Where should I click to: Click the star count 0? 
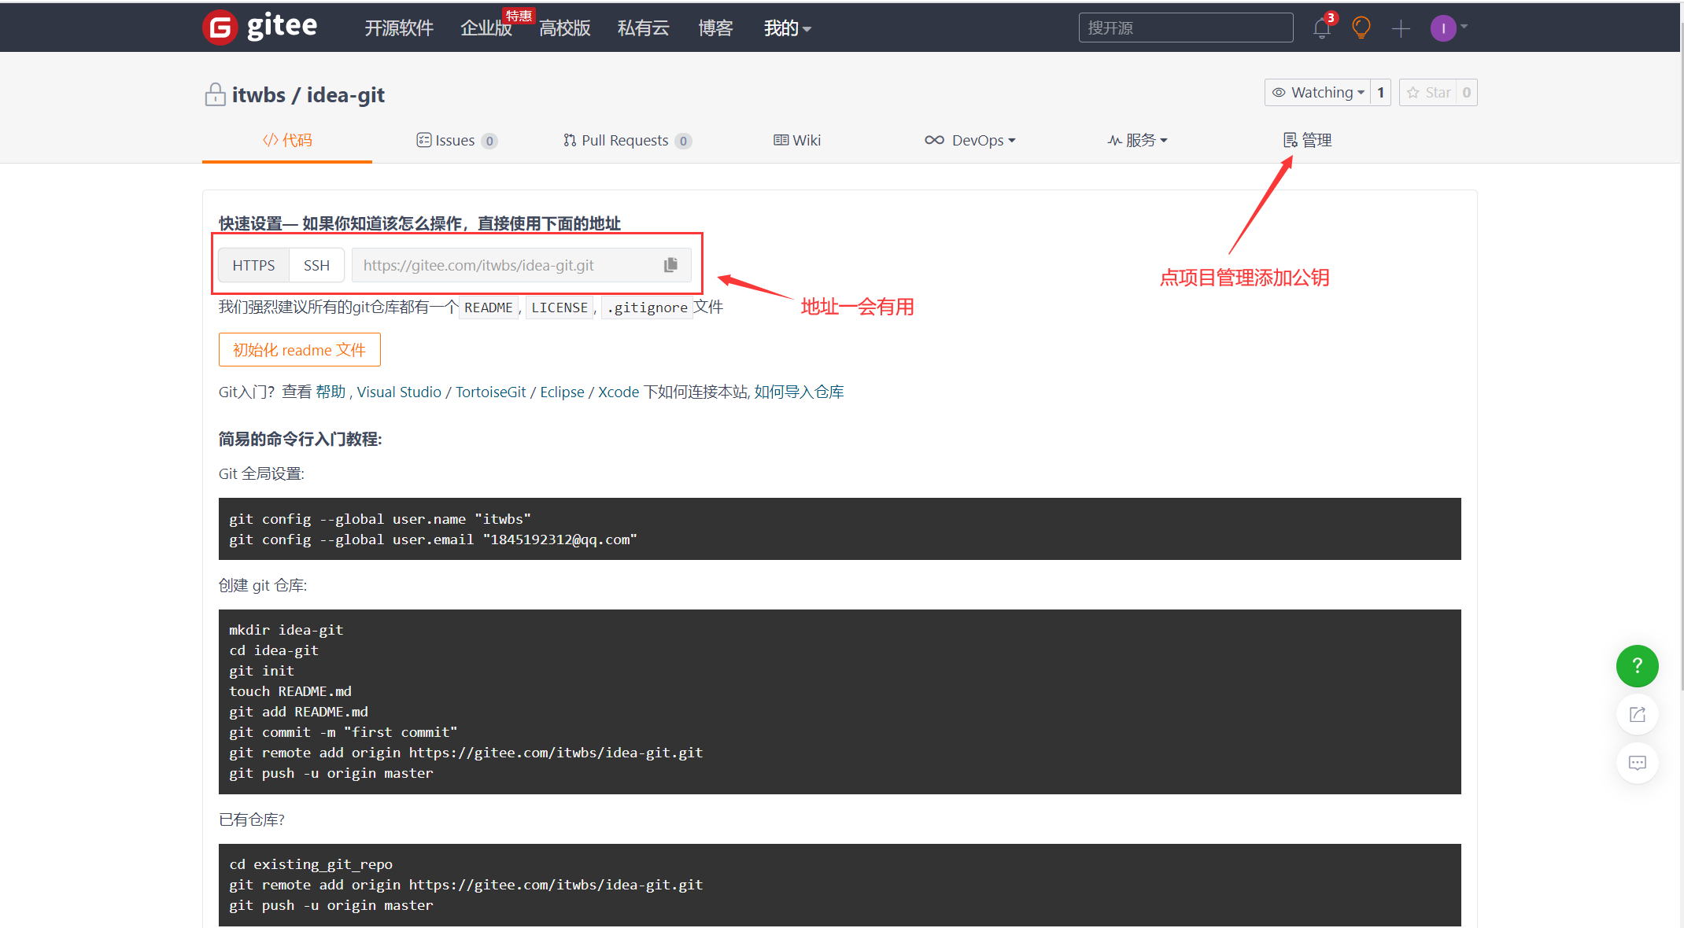[1467, 93]
